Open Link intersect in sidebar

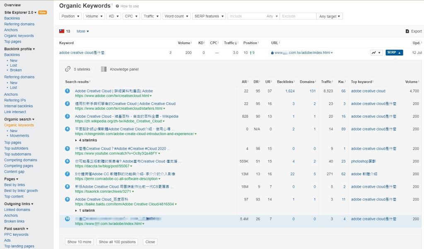point(15,112)
